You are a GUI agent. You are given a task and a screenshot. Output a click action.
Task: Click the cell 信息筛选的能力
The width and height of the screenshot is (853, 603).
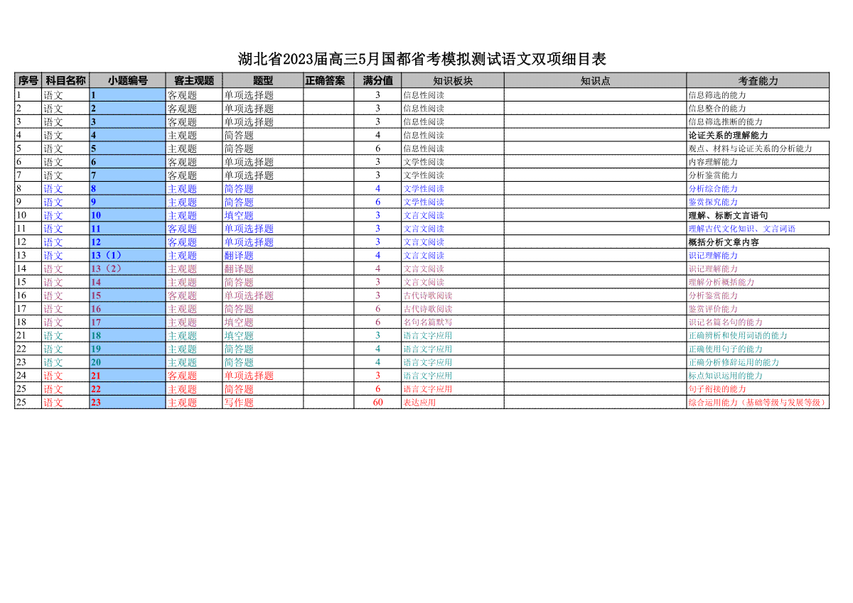click(x=758, y=95)
